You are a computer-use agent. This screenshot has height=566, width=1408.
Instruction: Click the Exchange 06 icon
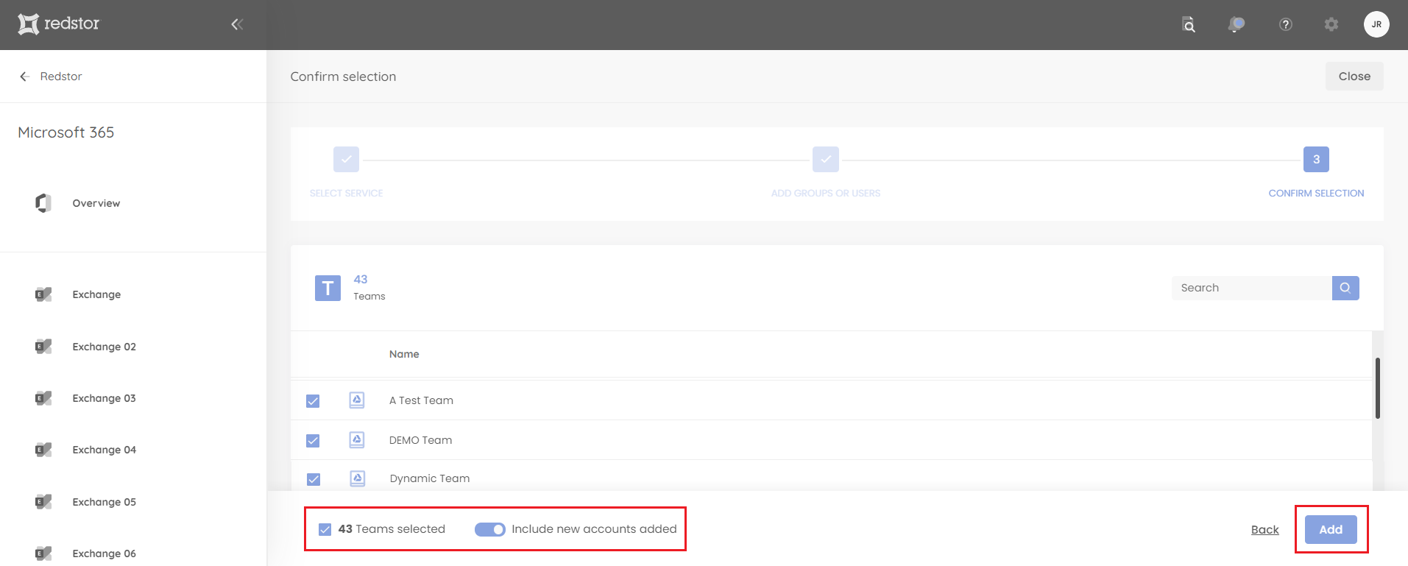43,553
